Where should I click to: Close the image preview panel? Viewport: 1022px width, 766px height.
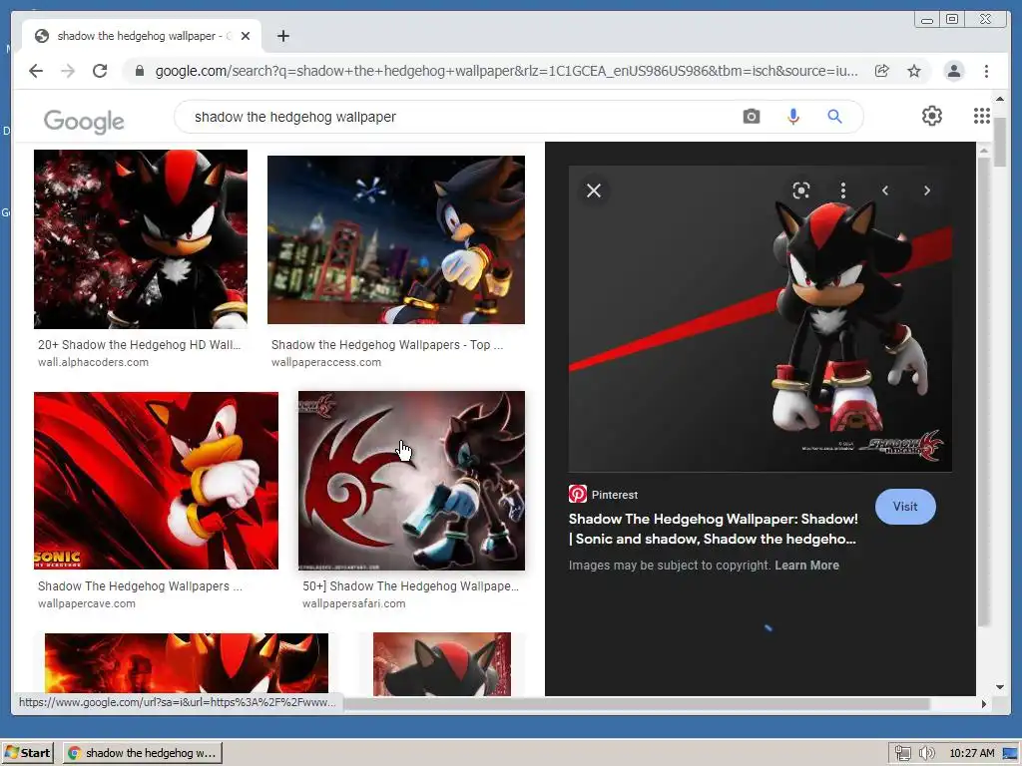tap(593, 191)
